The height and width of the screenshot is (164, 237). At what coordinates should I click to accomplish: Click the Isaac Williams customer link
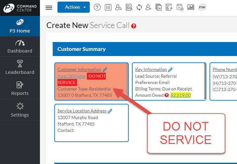coord(72,76)
